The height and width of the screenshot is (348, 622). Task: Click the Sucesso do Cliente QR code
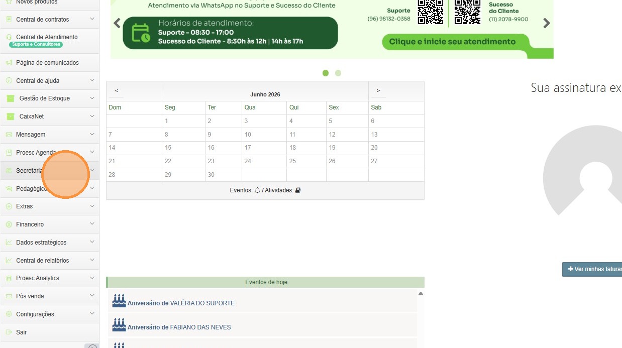click(x=468, y=12)
